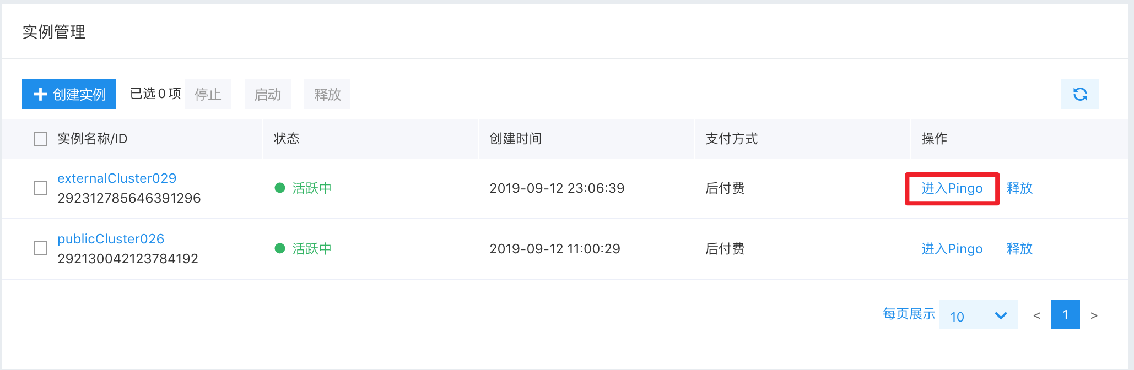
Task: Click the 启动 start button
Action: coord(268,94)
